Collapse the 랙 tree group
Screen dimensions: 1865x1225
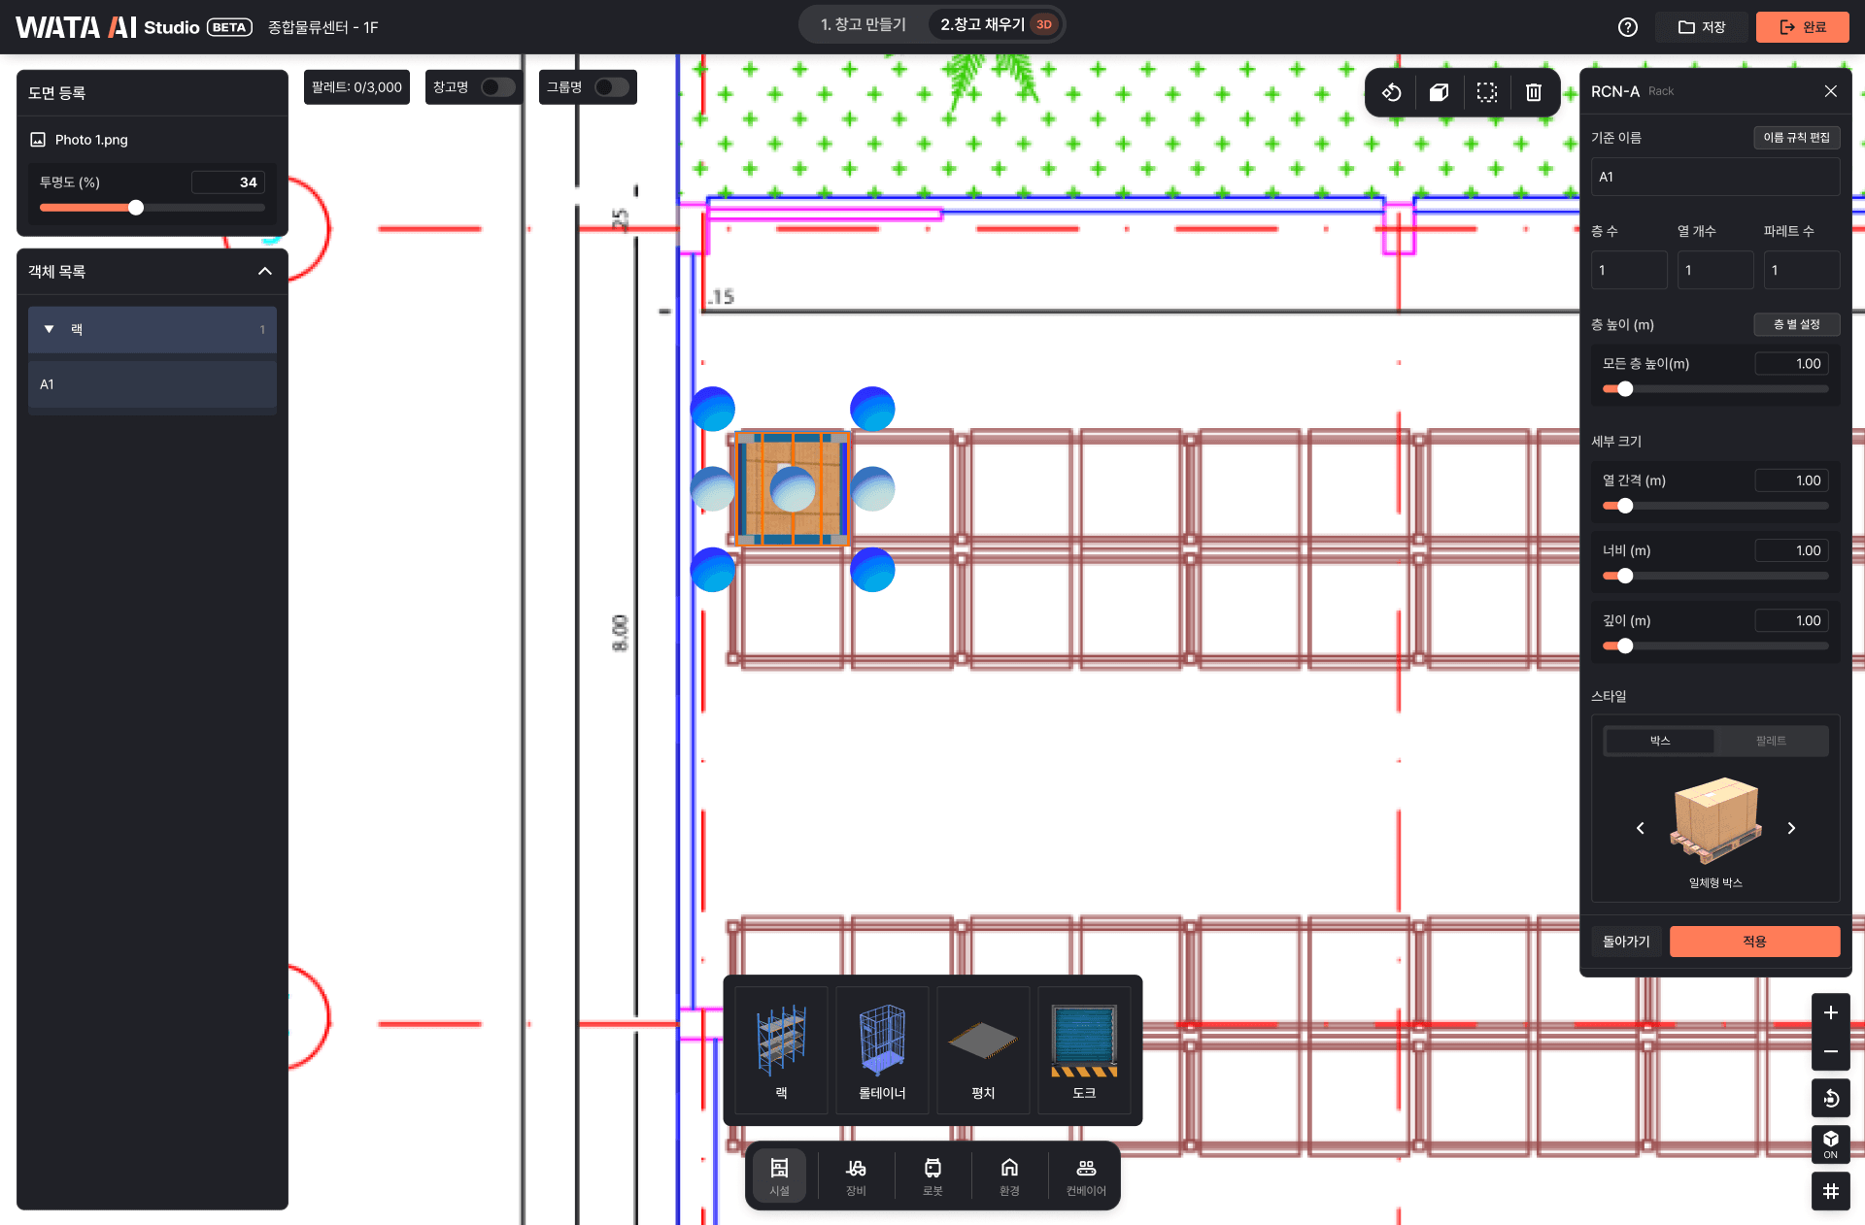click(49, 330)
